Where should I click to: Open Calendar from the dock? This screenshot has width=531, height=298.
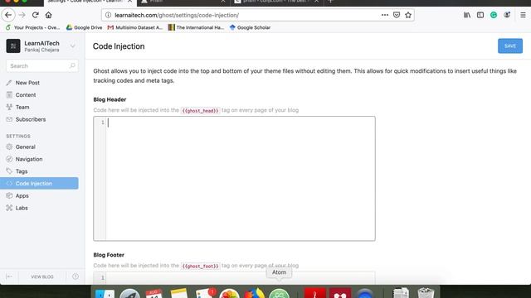click(x=154, y=293)
